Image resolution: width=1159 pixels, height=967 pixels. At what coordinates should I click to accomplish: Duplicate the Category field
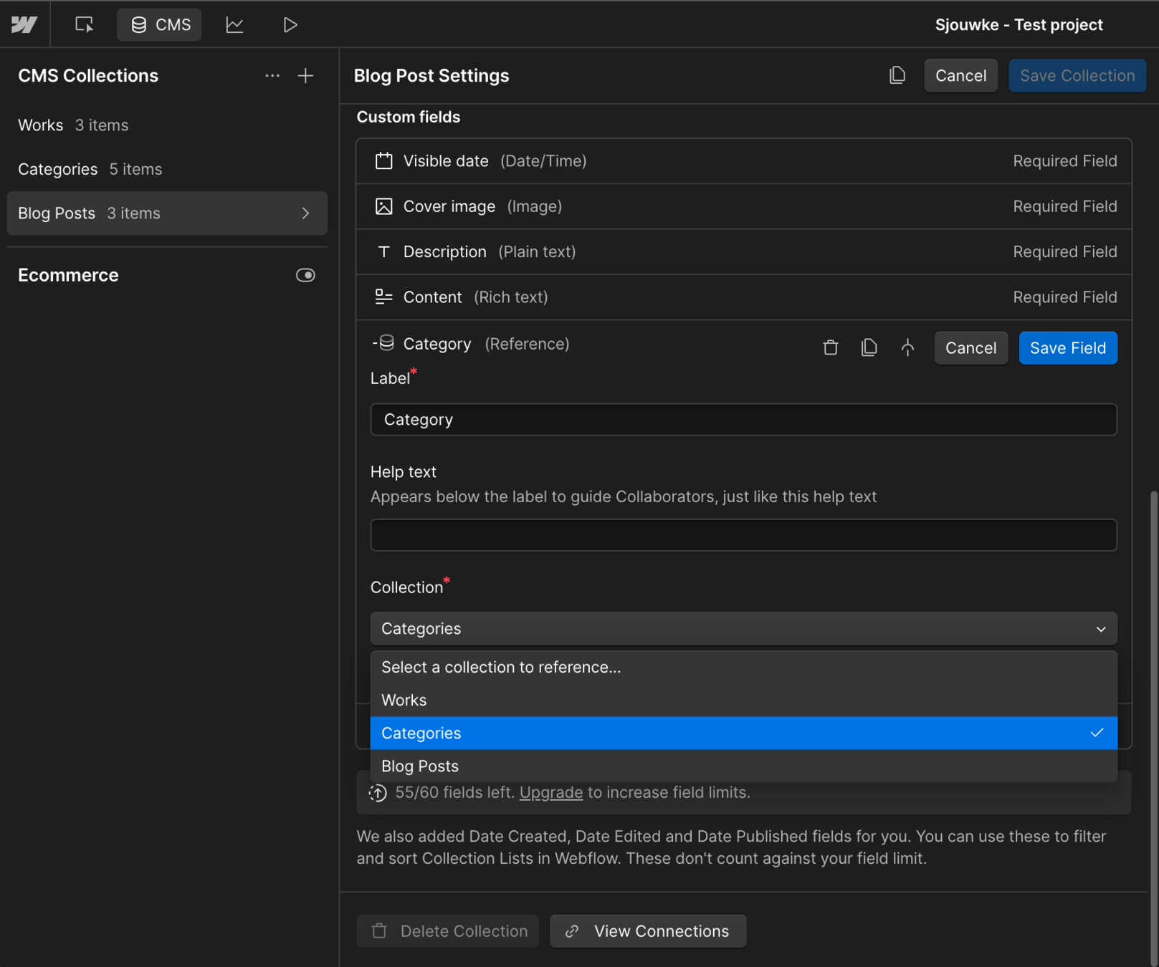[x=869, y=348]
